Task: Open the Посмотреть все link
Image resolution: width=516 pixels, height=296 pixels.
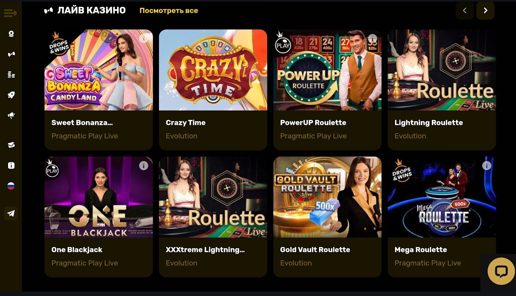Action: [x=169, y=11]
